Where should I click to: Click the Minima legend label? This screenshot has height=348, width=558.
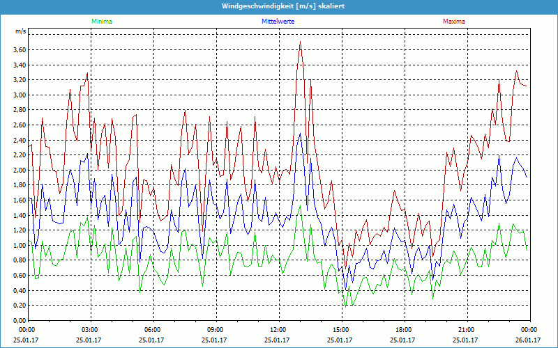101,22
